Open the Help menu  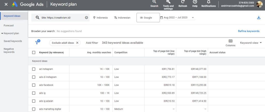point(195,4)
